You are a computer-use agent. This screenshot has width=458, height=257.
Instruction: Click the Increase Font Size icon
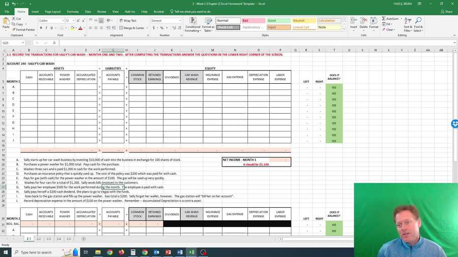[78, 21]
